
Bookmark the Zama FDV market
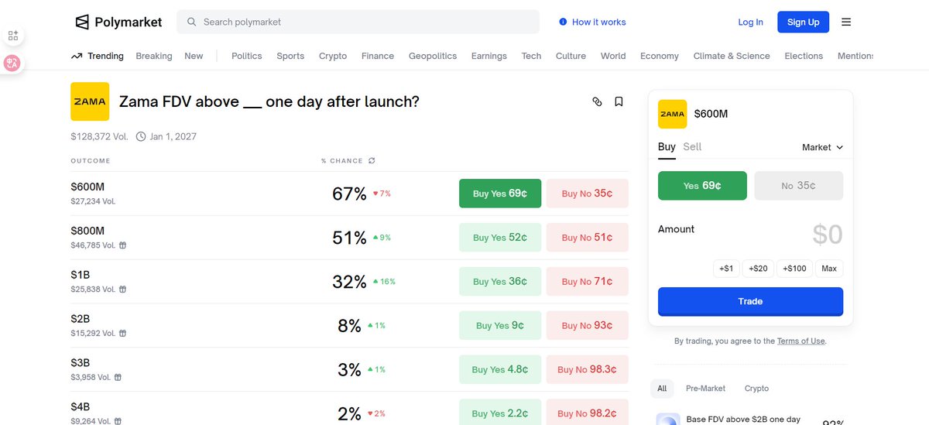coord(619,101)
